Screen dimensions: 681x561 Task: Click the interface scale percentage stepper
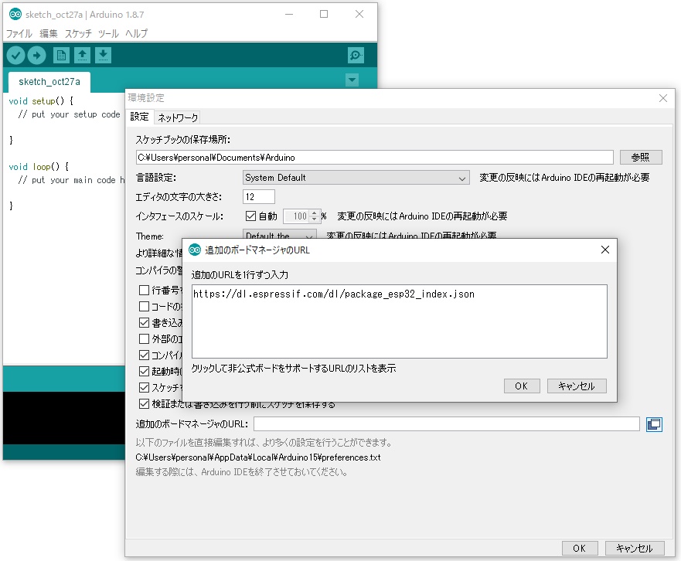tap(314, 216)
